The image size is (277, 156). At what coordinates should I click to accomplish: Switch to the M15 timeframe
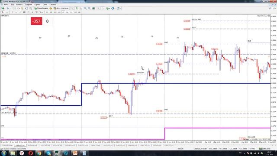tap(55, 12)
